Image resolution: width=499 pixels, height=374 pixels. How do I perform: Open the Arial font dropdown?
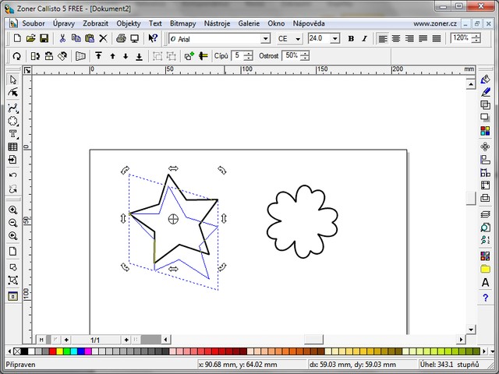(x=265, y=39)
